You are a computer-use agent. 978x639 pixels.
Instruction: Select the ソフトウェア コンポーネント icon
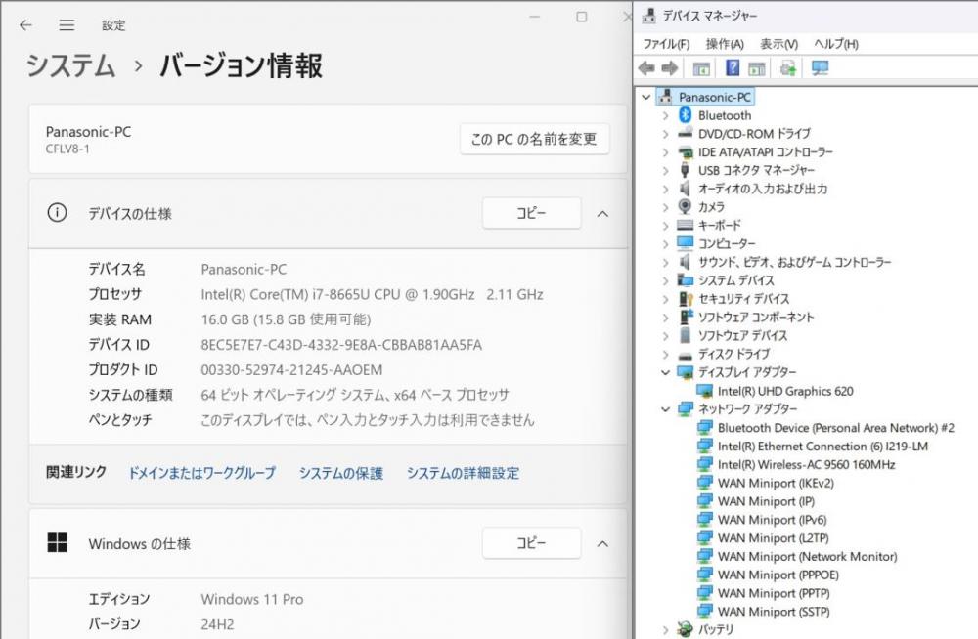(685, 317)
